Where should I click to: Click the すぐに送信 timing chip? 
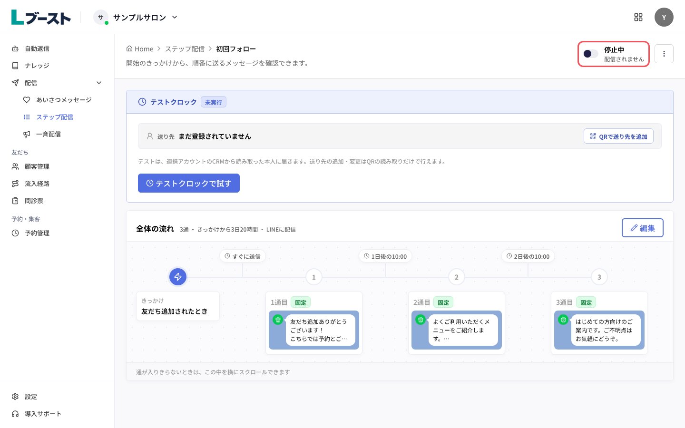click(243, 256)
